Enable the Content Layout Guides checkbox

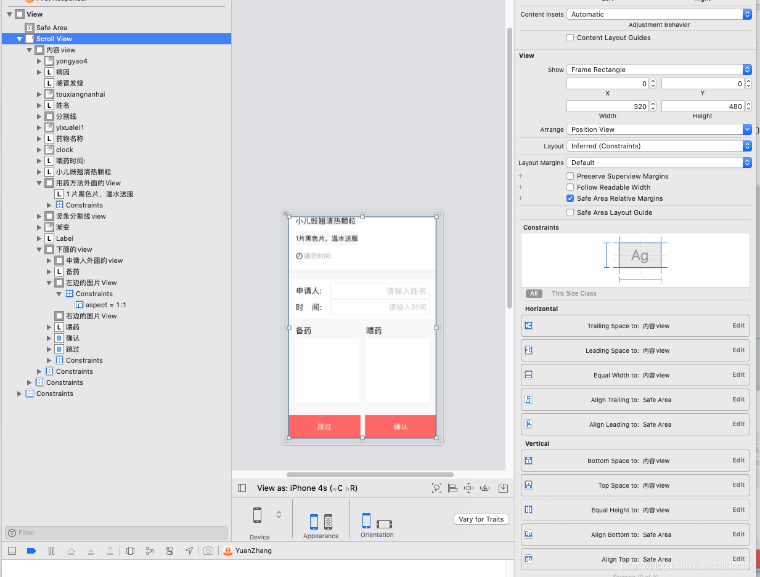[570, 38]
